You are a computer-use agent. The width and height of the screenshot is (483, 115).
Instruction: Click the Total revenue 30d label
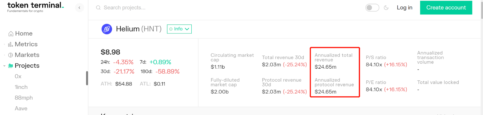click(283, 57)
